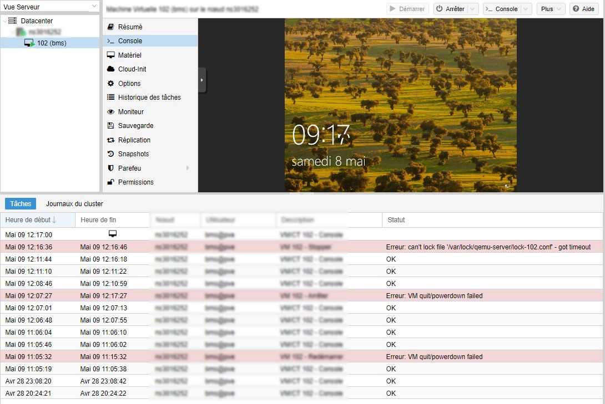
Task: Click the Résumé book icon
Action: click(110, 27)
